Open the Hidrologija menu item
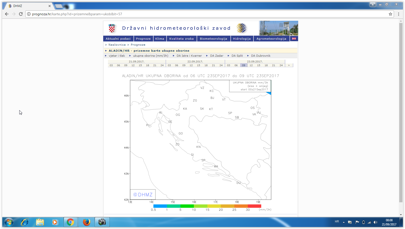The height and width of the screenshot is (229, 405). click(242, 39)
